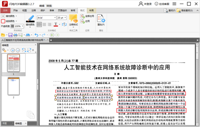
Task: Click the 未登录 user account icon
Action: (141, 4)
